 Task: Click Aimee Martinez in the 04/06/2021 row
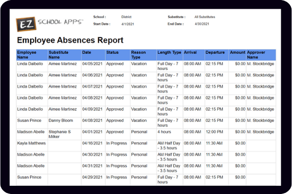(x=63, y=75)
